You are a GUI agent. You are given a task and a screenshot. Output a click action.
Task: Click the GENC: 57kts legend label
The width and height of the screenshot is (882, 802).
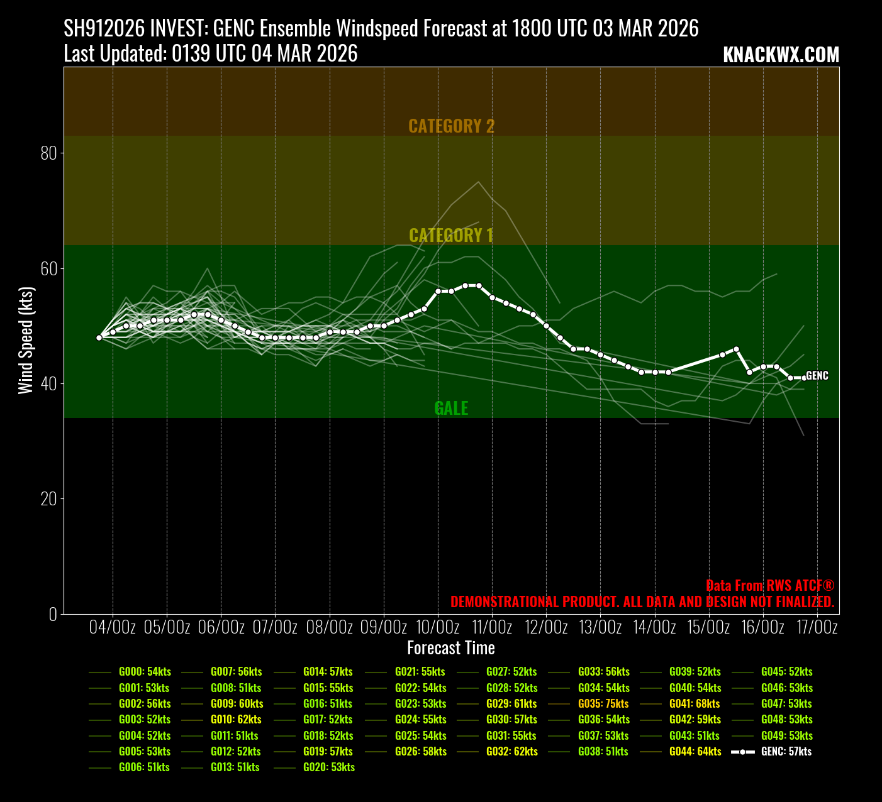(786, 752)
